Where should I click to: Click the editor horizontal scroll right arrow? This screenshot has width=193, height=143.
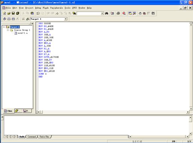pyautogui.click(x=188, y=112)
